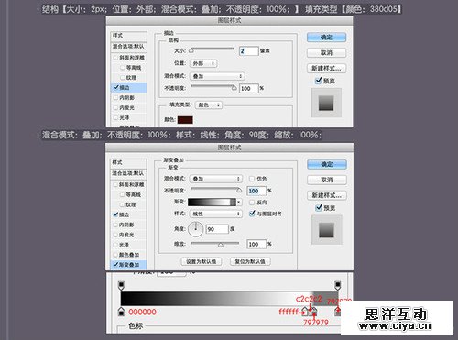
Task: Click the top-right opacity stop above the gradient bar
Action: tap(337, 285)
